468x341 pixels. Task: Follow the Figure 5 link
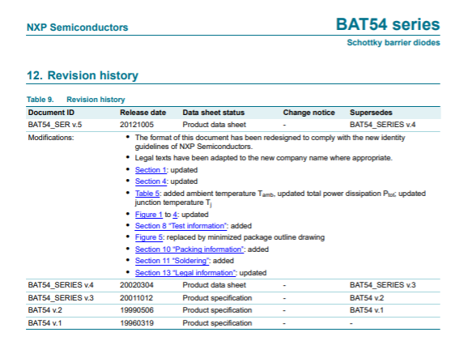point(149,237)
